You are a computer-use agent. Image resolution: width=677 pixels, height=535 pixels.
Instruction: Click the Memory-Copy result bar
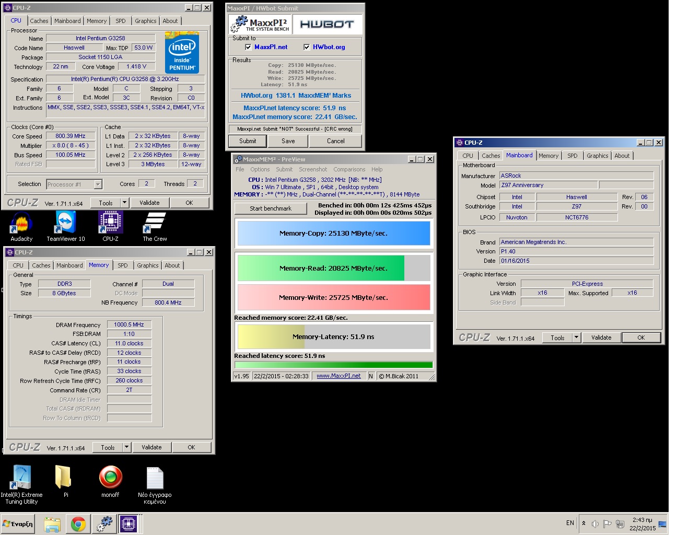[334, 233]
